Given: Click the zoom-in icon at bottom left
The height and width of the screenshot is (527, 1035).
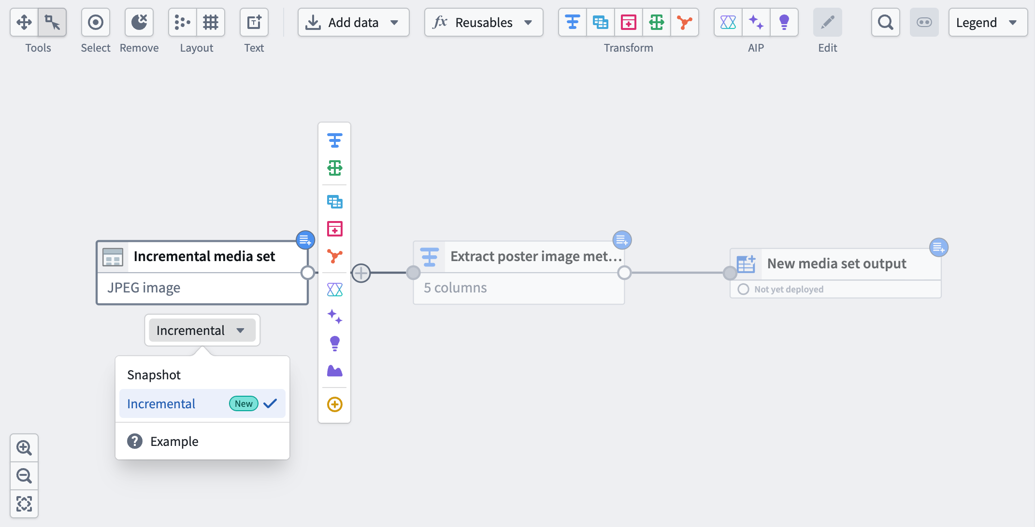Looking at the screenshot, I should point(24,447).
